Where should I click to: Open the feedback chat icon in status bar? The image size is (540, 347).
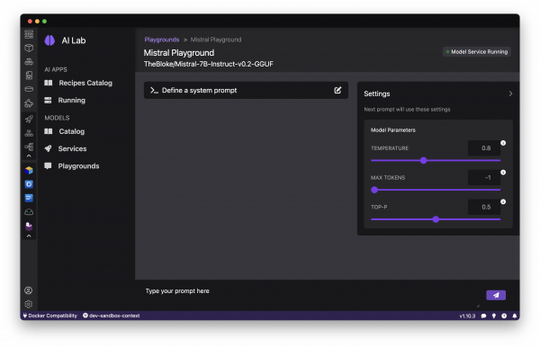pos(483,316)
